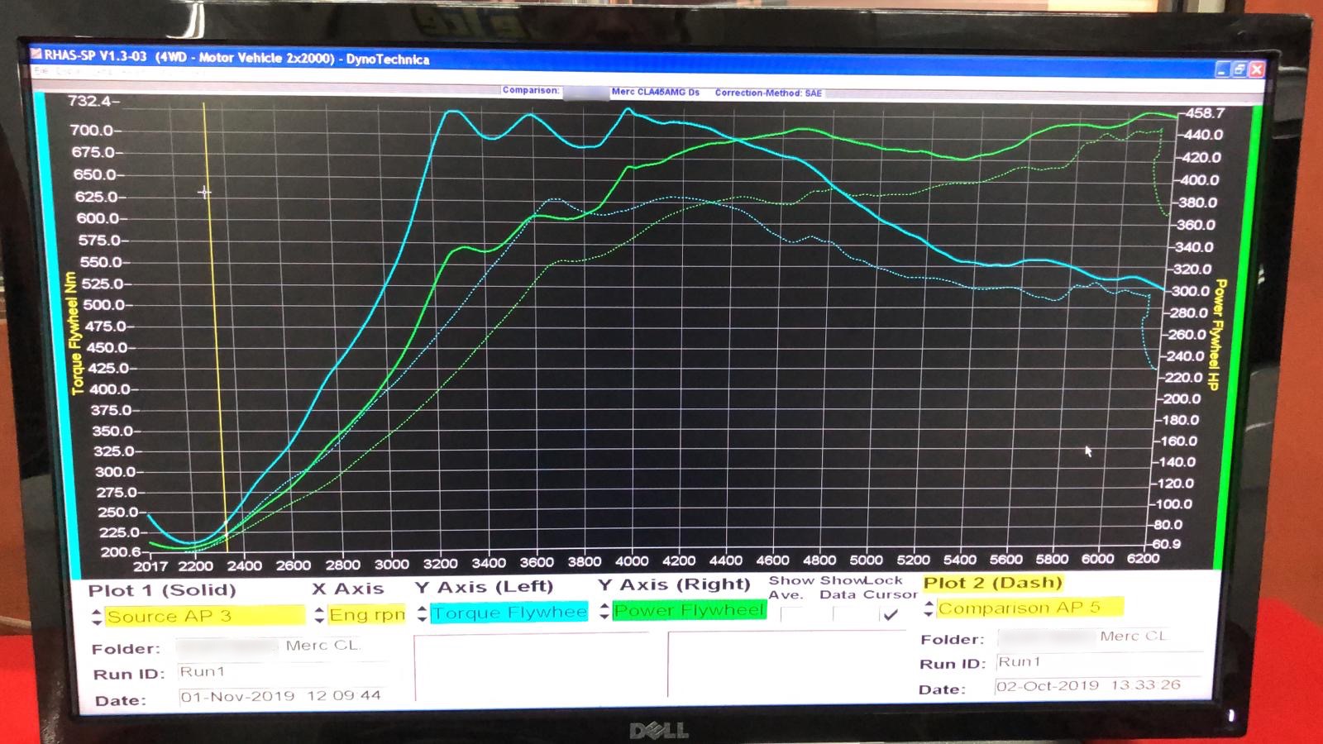The height and width of the screenshot is (744, 1323).
Task: Click the 'Plot 1 (Solid)' heading
Action: (x=162, y=590)
